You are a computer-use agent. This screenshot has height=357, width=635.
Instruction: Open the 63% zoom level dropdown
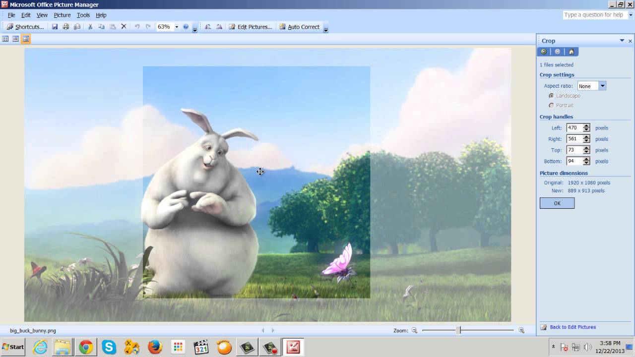177,27
